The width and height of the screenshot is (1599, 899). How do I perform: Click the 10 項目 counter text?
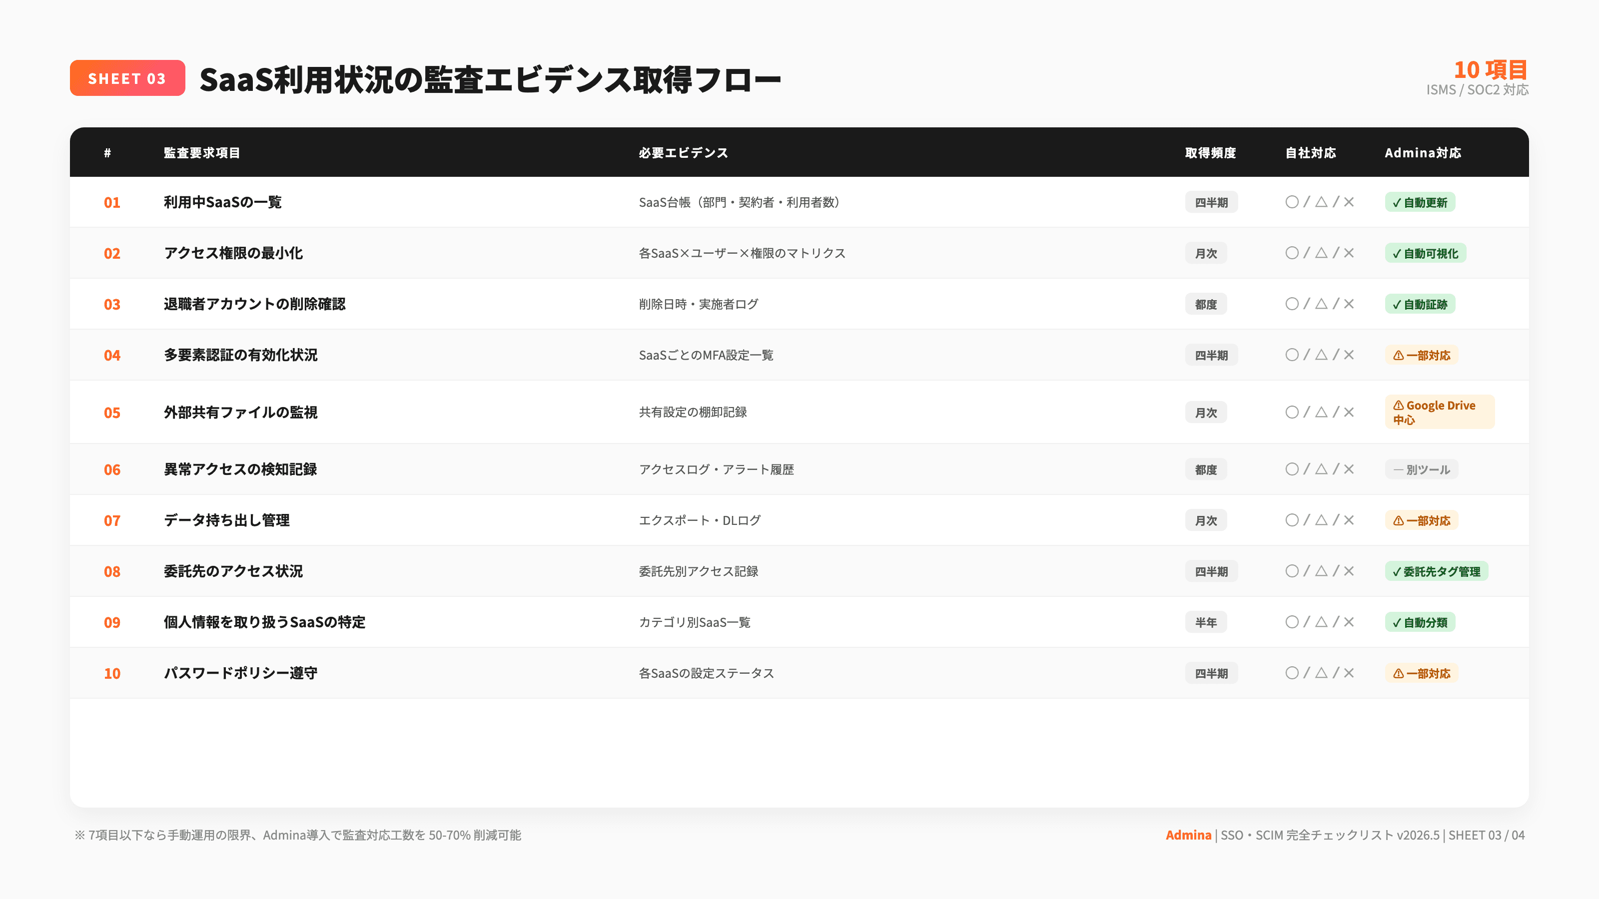coord(1491,69)
